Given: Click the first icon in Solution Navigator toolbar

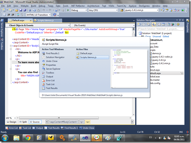Looking at the screenshot, I should 139,24.
